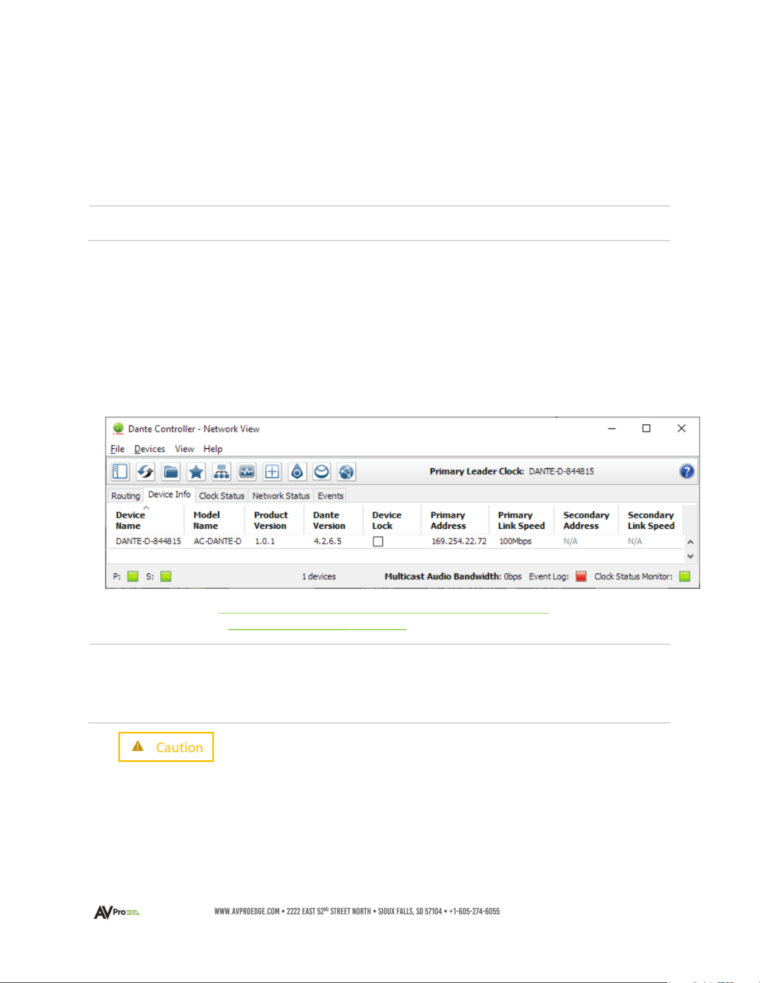Click the WWW.AVPROEDGE.COM footer text
This screenshot has width=760, height=983.
click(x=247, y=912)
